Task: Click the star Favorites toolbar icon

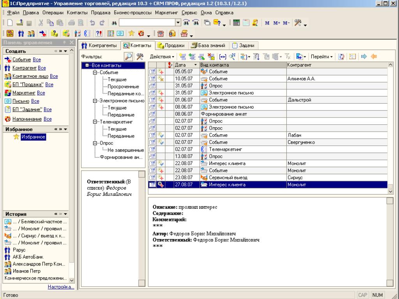Action: [131, 33]
